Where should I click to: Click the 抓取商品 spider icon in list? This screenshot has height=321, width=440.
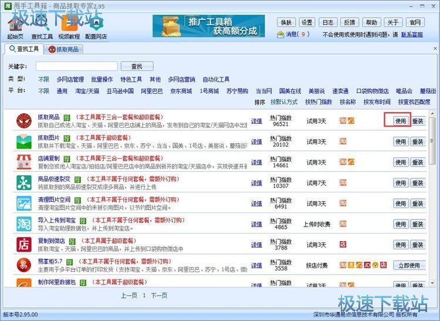[24, 121]
